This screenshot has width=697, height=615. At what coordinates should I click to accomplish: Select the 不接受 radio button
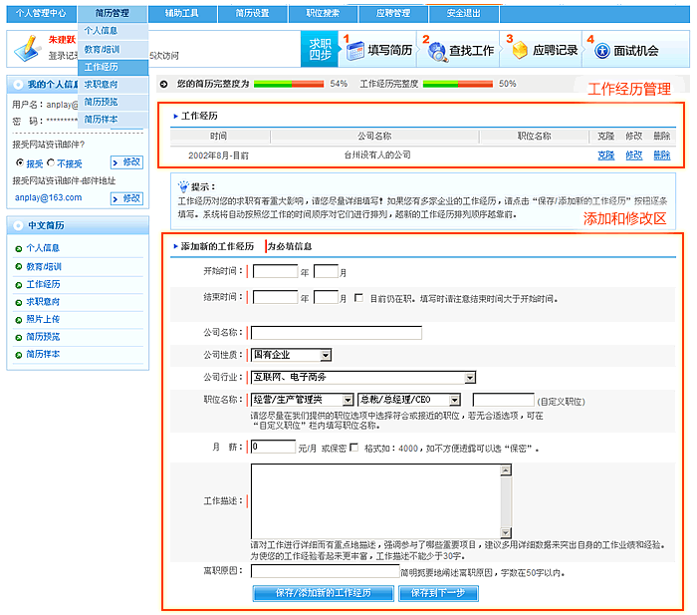tap(51, 161)
